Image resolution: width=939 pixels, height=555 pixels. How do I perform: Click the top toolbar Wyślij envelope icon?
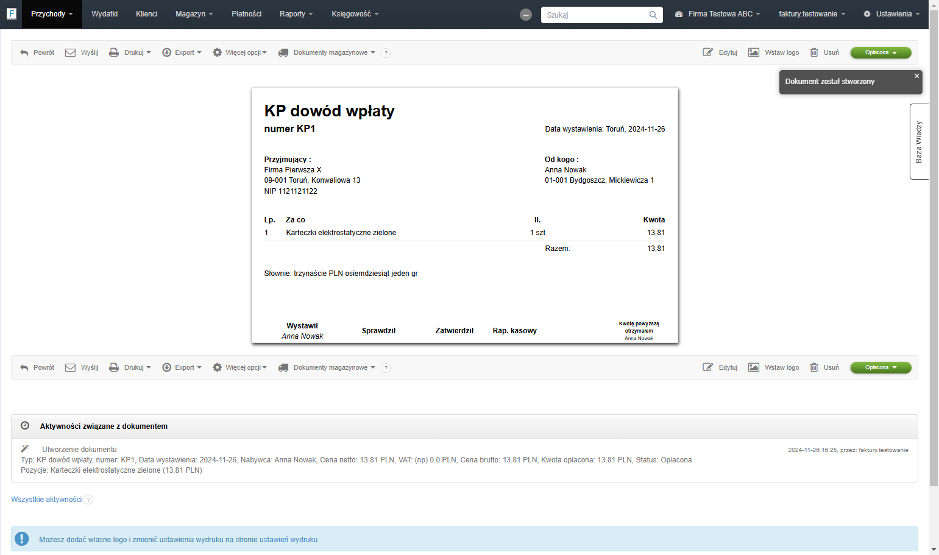click(70, 52)
